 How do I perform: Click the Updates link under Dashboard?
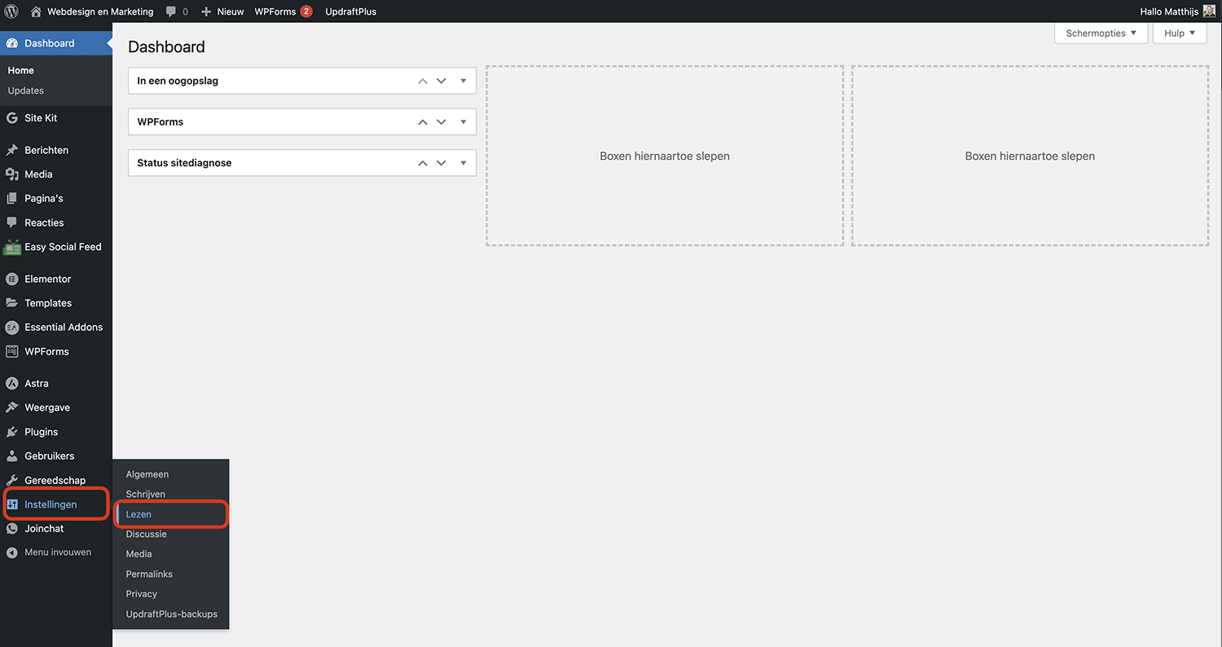coord(26,90)
